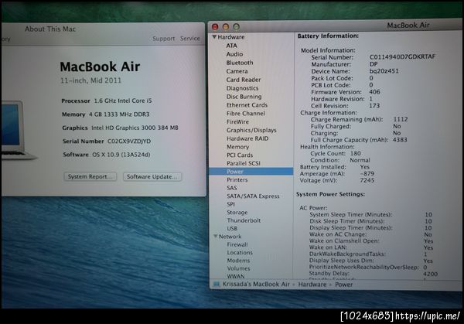Click the Amperage value -879
Screen dimensions: 464x324
pos(367,174)
